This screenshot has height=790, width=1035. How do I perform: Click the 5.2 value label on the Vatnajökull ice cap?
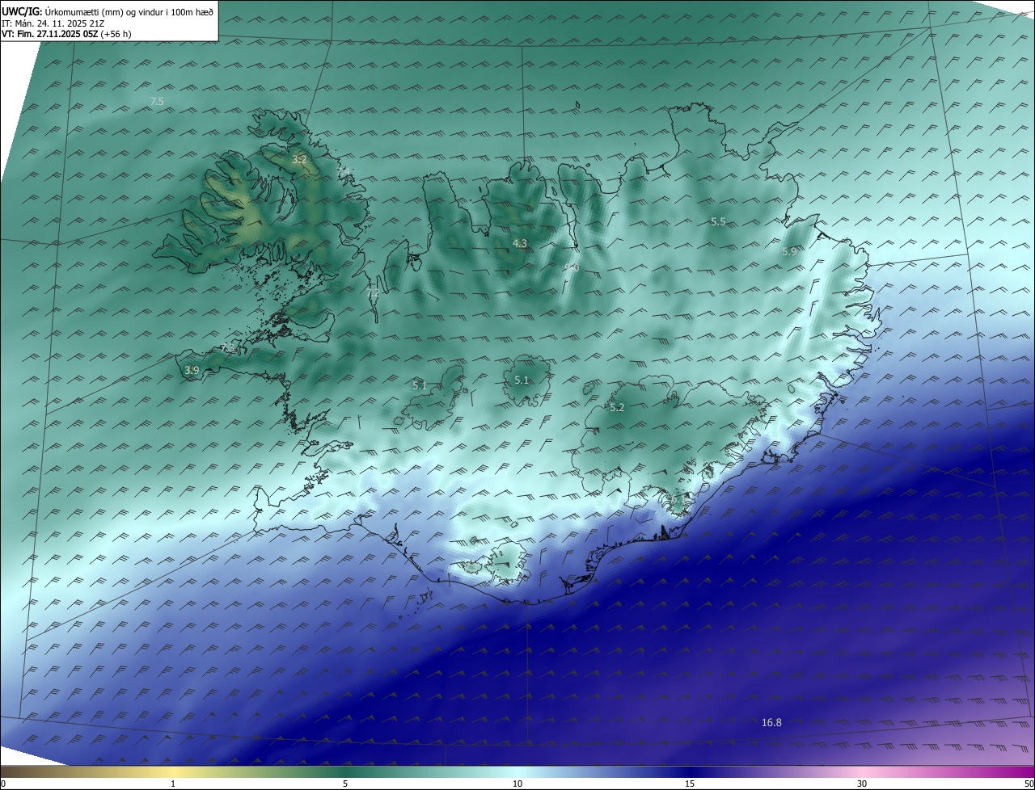coord(617,408)
